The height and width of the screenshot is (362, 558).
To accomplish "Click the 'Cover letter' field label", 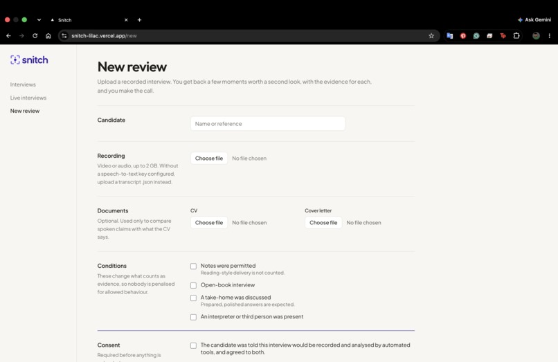I will (x=318, y=210).
